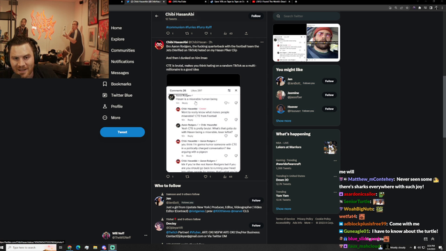Open the Lakers at Warriors live event
446x251 pixels.
coord(307,147)
